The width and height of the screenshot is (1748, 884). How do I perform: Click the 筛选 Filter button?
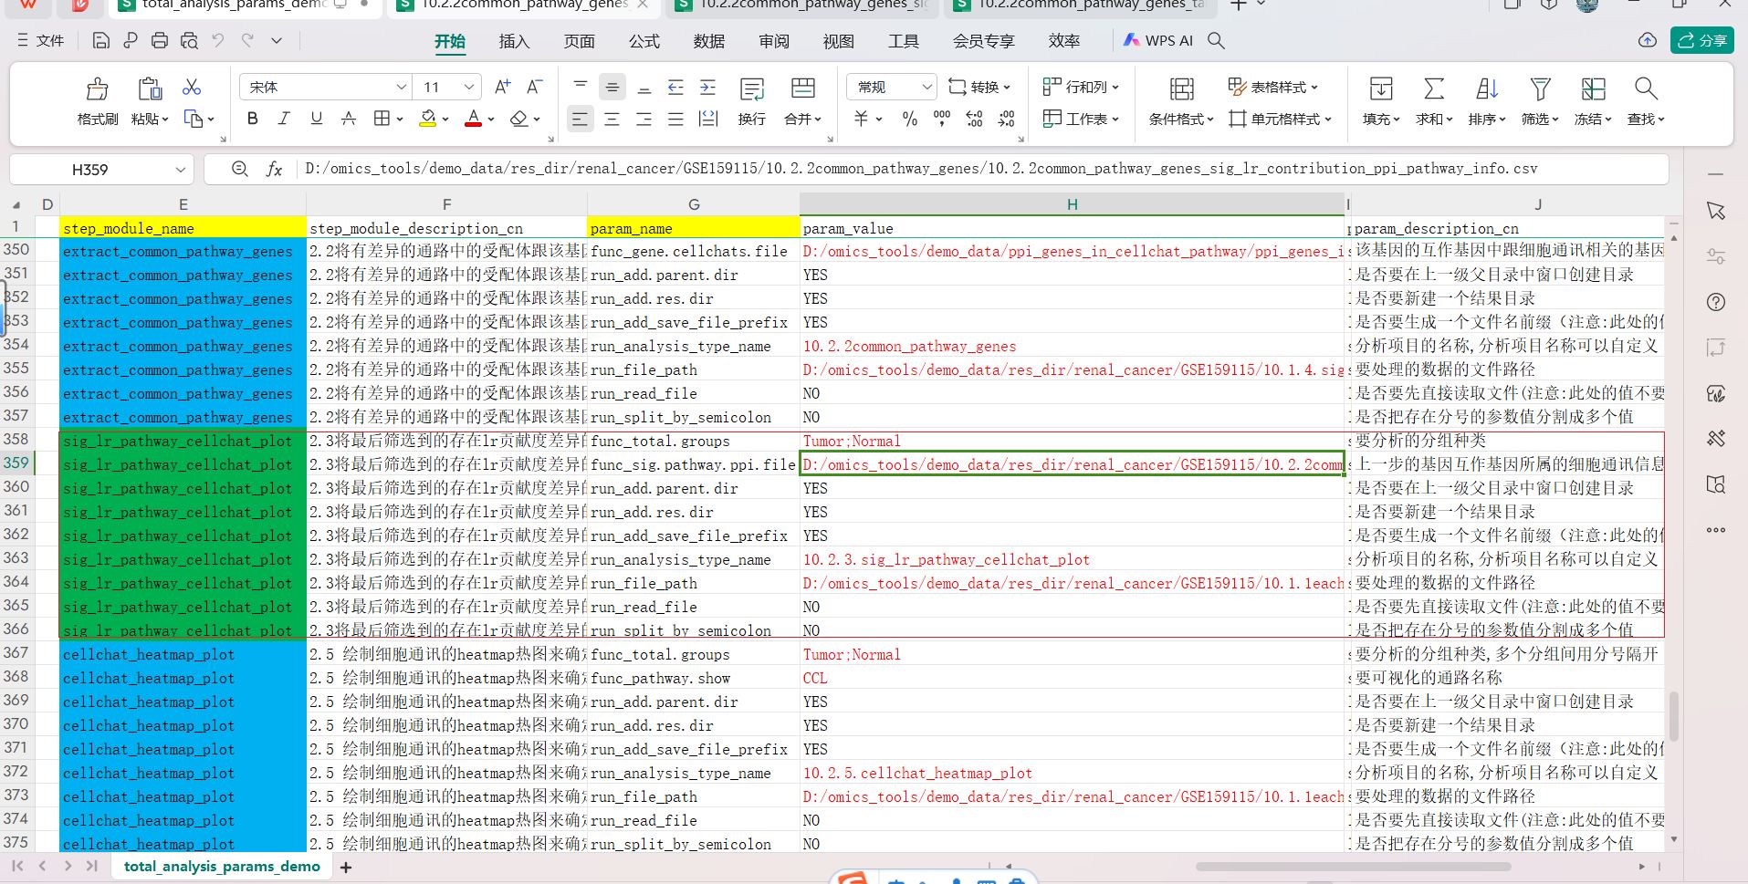click(1540, 102)
